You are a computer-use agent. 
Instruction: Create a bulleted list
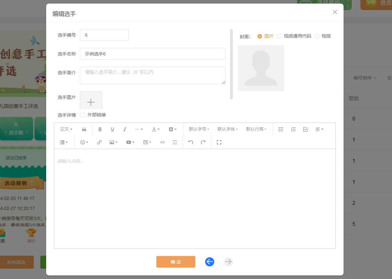[281, 129]
